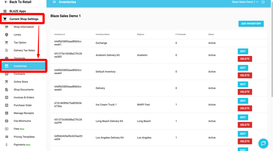Image resolution: width=273 pixels, height=151 pixels.
Task: Click the Exchange inventory name
Action: pyautogui.click(x=101, y=43)
